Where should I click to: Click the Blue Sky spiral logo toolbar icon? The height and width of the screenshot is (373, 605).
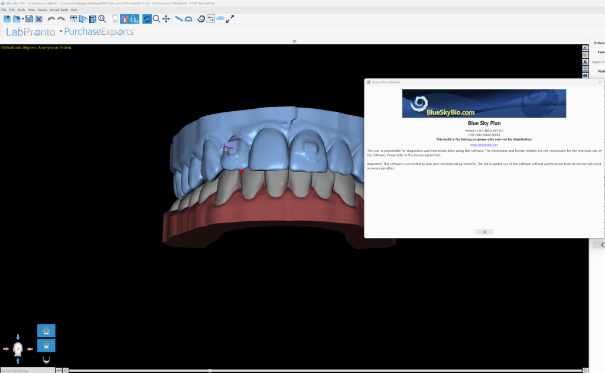[201, 19]
